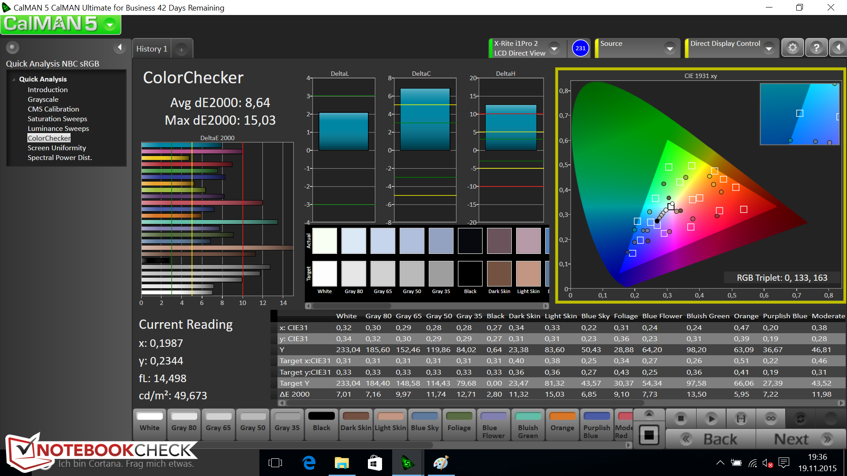Image resolution: width=847 pixels, height=476 pixels.
Task: Click the DeltaE 2000 bar chart
Action: click(217, 219)
